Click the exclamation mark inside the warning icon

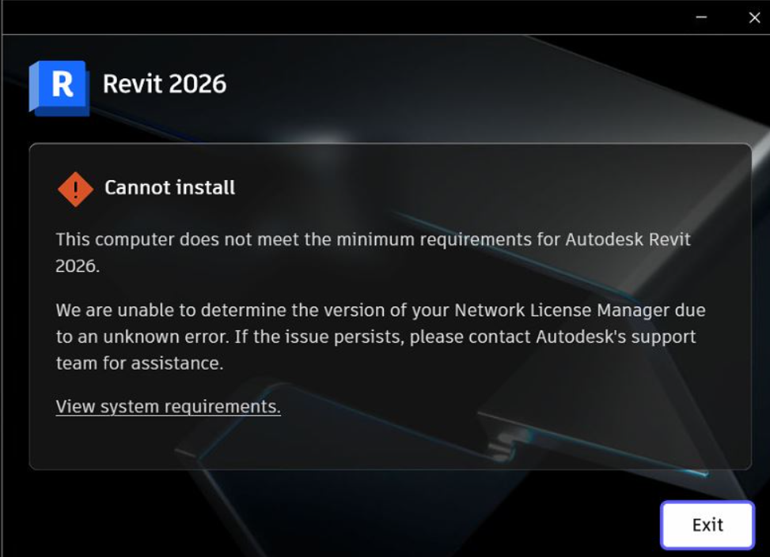click(x=75, y=190)
